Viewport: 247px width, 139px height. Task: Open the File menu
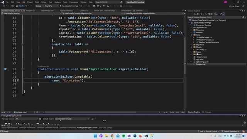[x=7, y=2]
